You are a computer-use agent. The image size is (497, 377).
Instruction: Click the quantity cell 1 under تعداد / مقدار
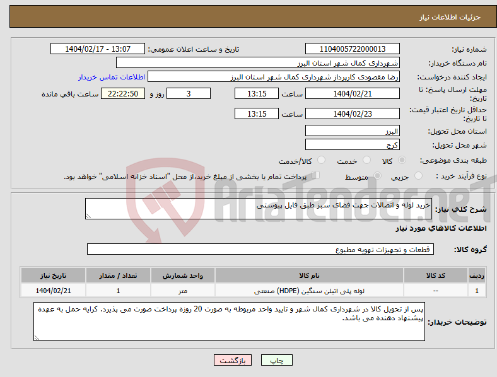coord(118,291)
